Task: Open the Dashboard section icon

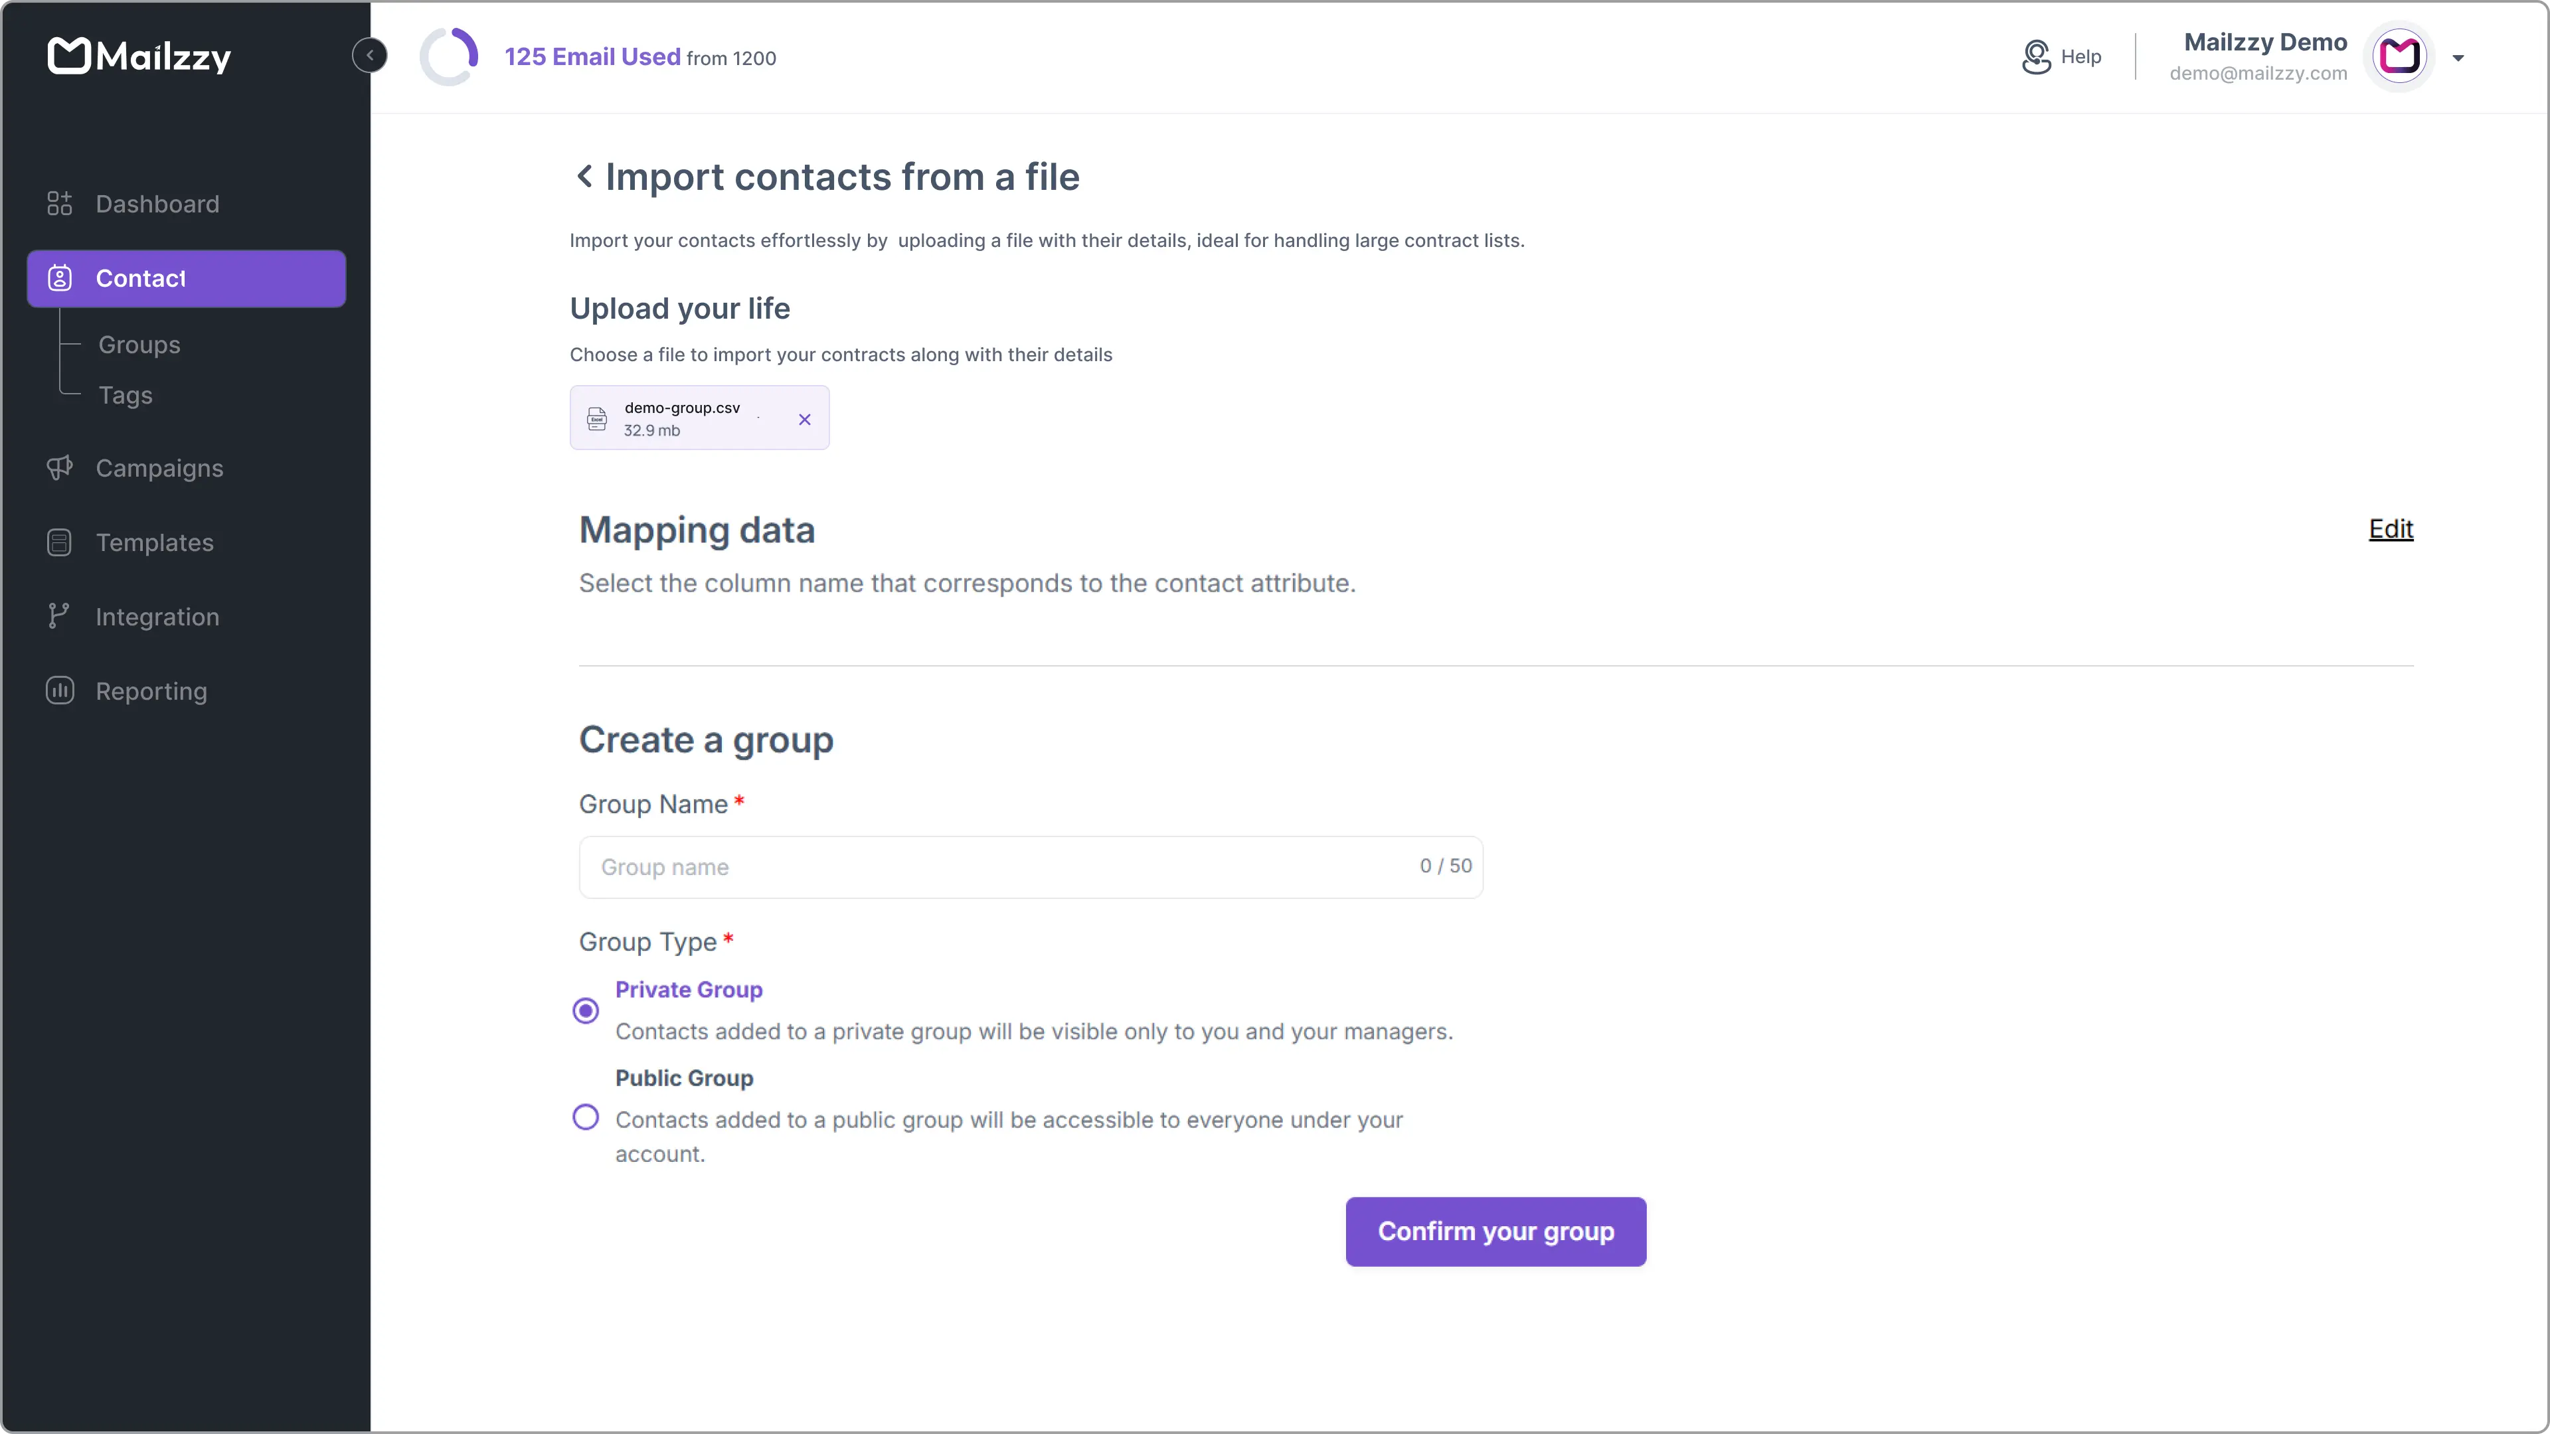Action: 58,204
